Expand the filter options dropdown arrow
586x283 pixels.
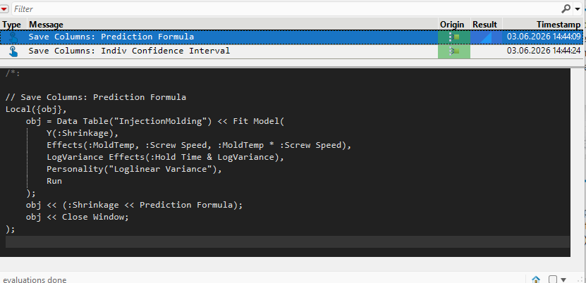pos(578,9)
